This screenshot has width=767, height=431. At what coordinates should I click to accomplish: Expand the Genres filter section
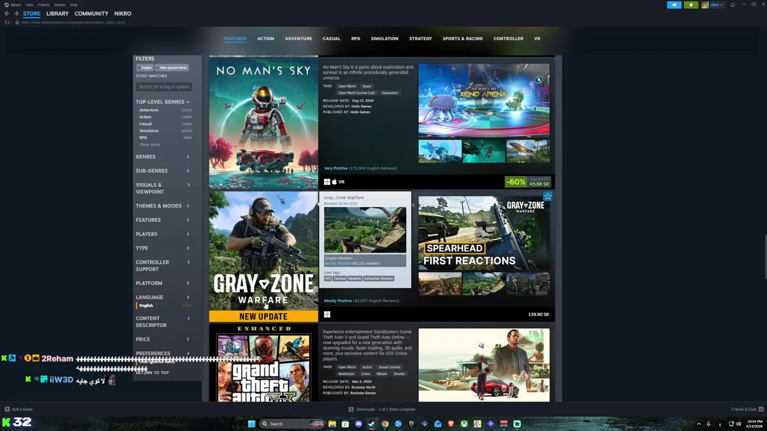[162, 157]
